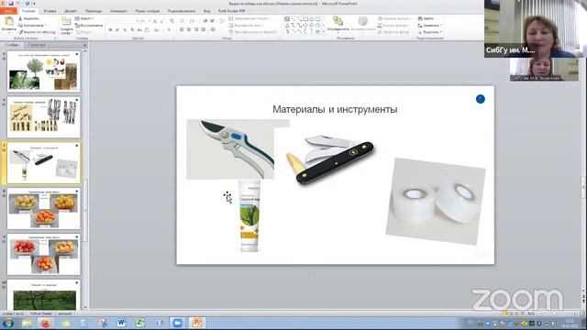Viewport: 587px width, 330px height.
Task: Switch to the Animation (Анимация) tab
Action: pos(118,11)
